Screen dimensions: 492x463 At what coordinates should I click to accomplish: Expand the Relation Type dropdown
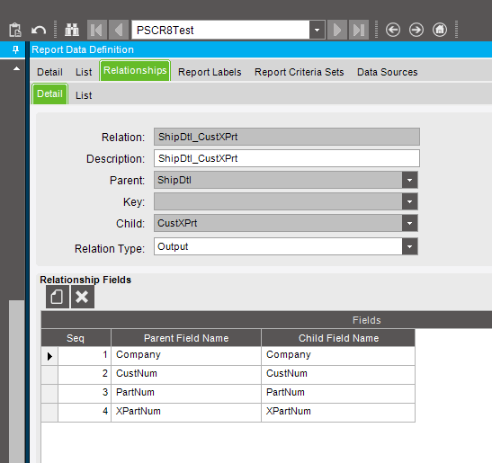coord(409,246)
